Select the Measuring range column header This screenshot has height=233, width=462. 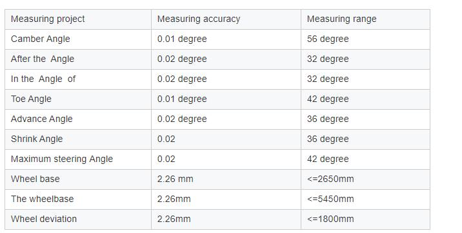click(x=365, y=19)
